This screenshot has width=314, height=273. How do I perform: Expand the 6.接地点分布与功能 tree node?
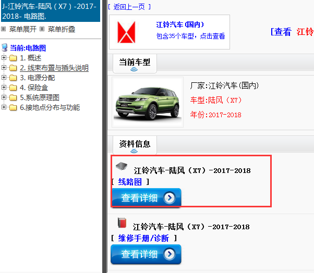4,107
